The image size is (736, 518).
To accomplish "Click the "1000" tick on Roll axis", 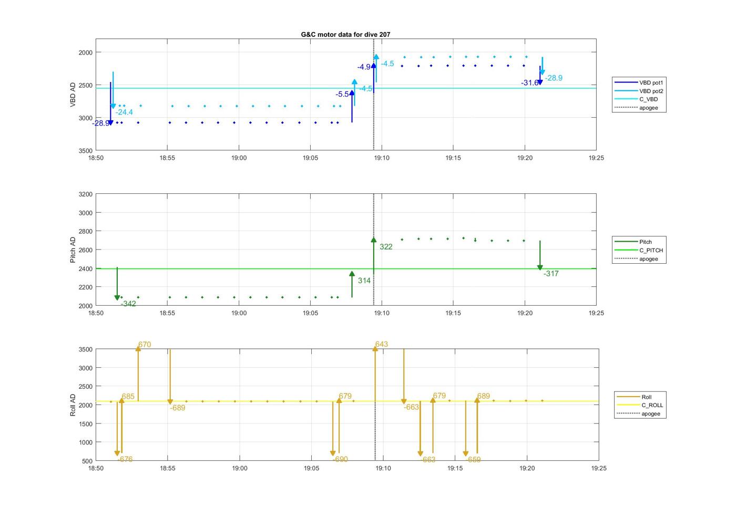I will coord(85,443).
